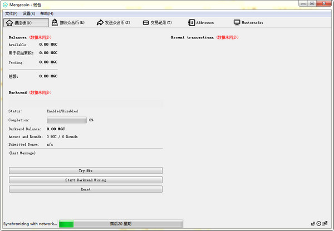
Task: Click Start Darksend Mixing button
Action: point(86,180)
